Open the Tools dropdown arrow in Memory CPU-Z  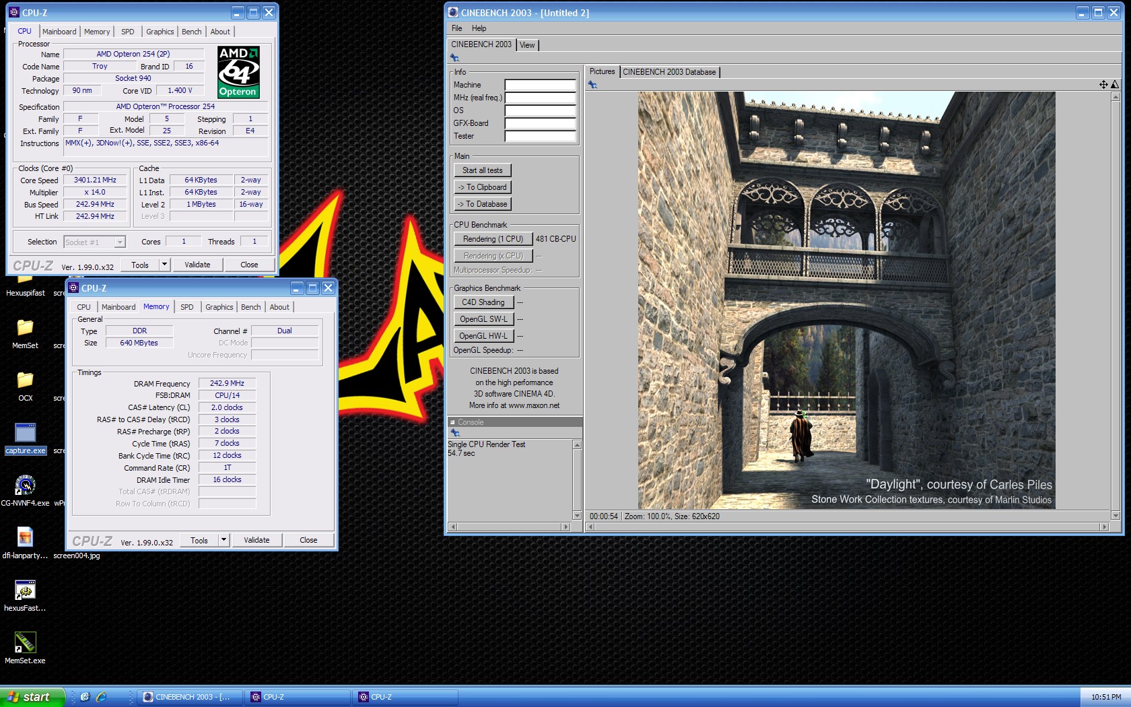pos(224,540)
